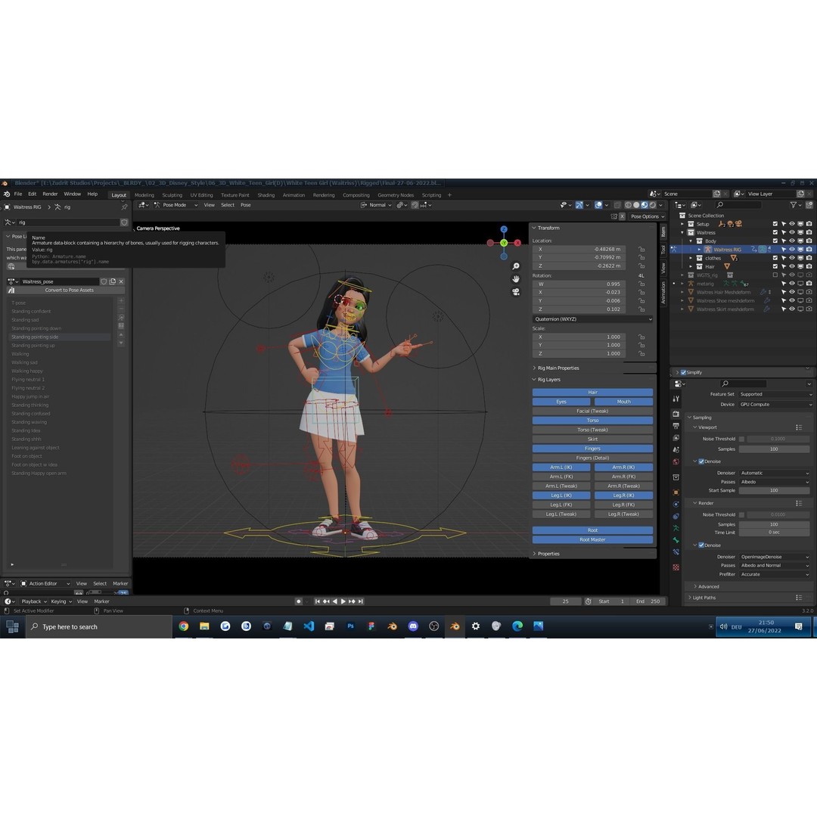Click the outliner filter funnel icon
Viewport: 817px width, 817px height.
coord(794,205)
